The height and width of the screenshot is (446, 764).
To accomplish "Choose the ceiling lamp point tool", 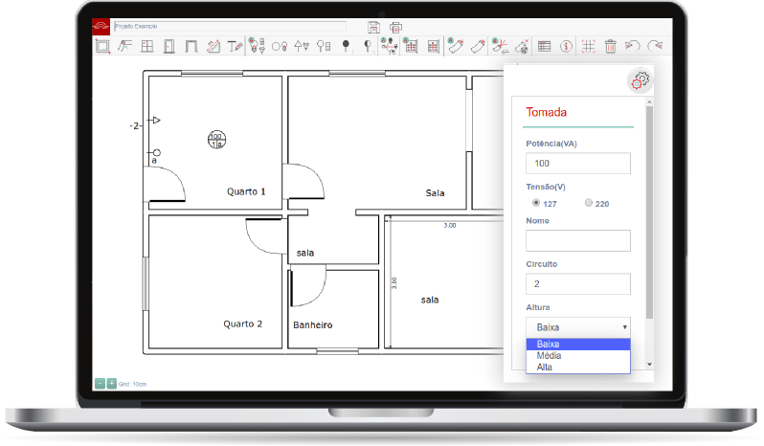I will (280, 47).
